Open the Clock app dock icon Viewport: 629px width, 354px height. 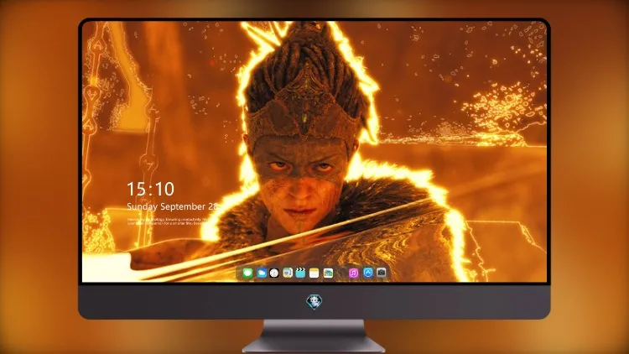coord(274,273)
